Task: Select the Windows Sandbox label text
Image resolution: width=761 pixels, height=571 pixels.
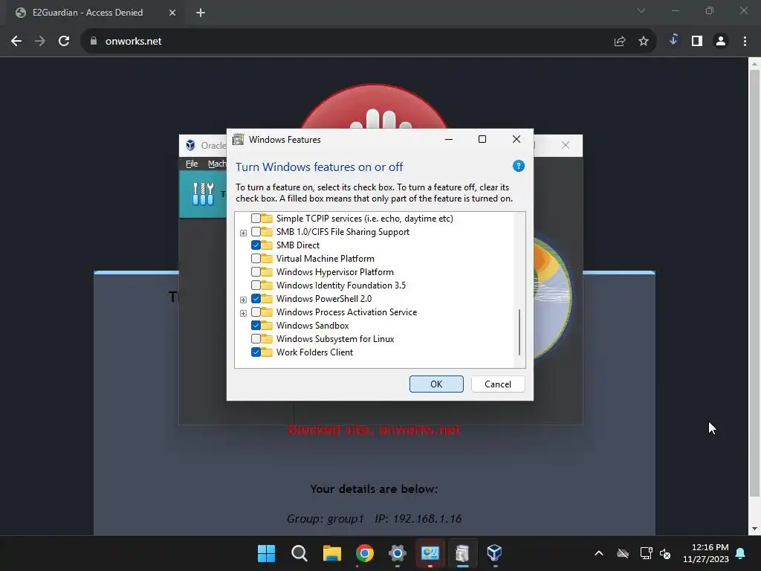Action: point(313,326)
